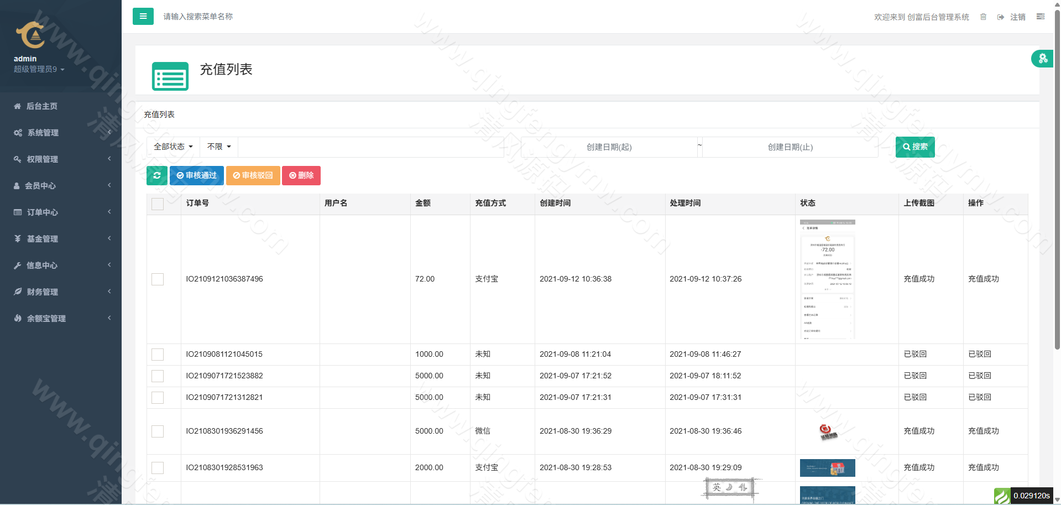Select the checkbox for order IO2109081121045015

(158, 355)
